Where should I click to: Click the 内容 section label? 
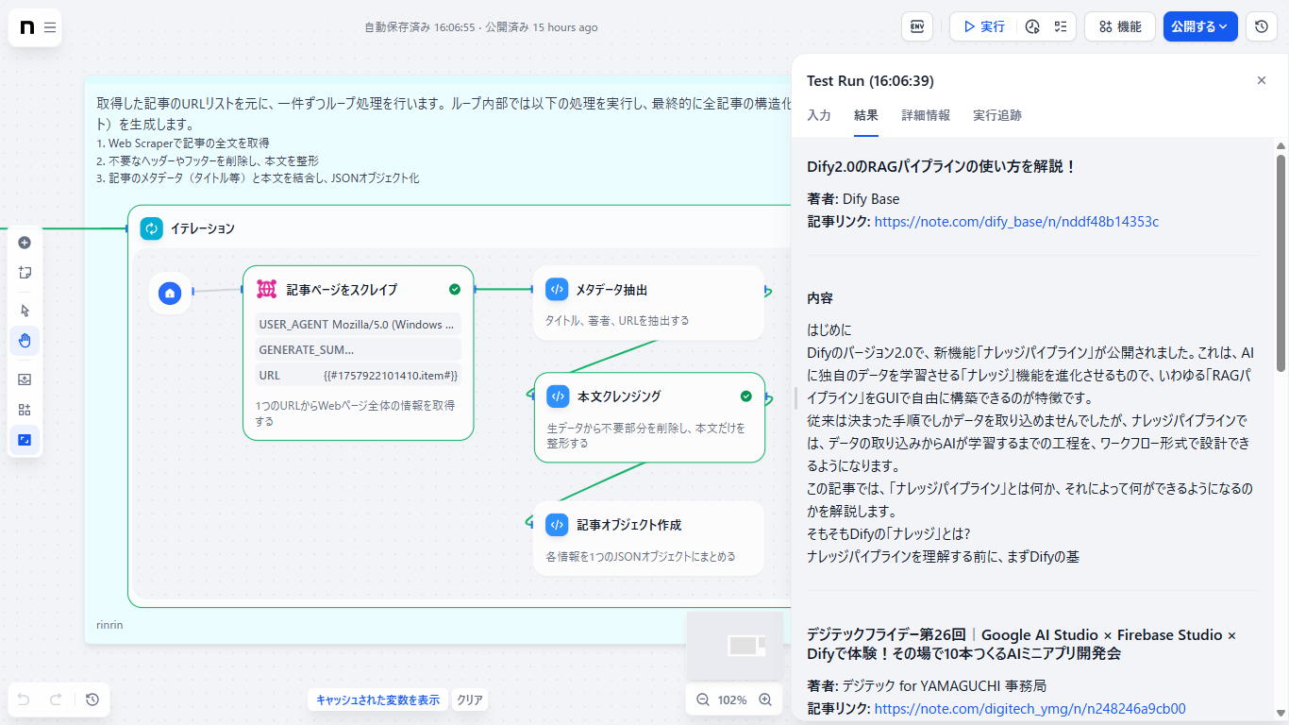point(820,298)
